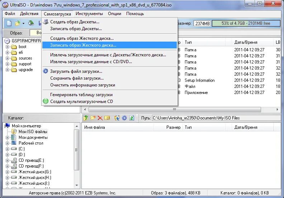The image size is (284, 198).
Task: Click the Rename icon in catalog toolbar
Action: (x=107, y=118)
